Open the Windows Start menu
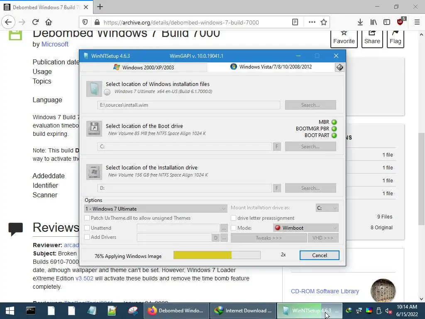 click(10, 311)
